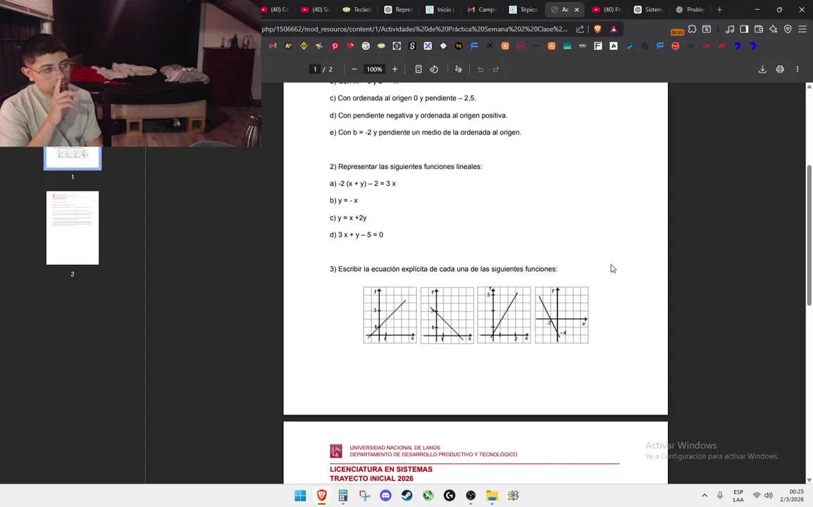Screen dimensions: 813x507
Task: Open Pinterest bookmark in bookmarks bar
Action: pos(335,46)
